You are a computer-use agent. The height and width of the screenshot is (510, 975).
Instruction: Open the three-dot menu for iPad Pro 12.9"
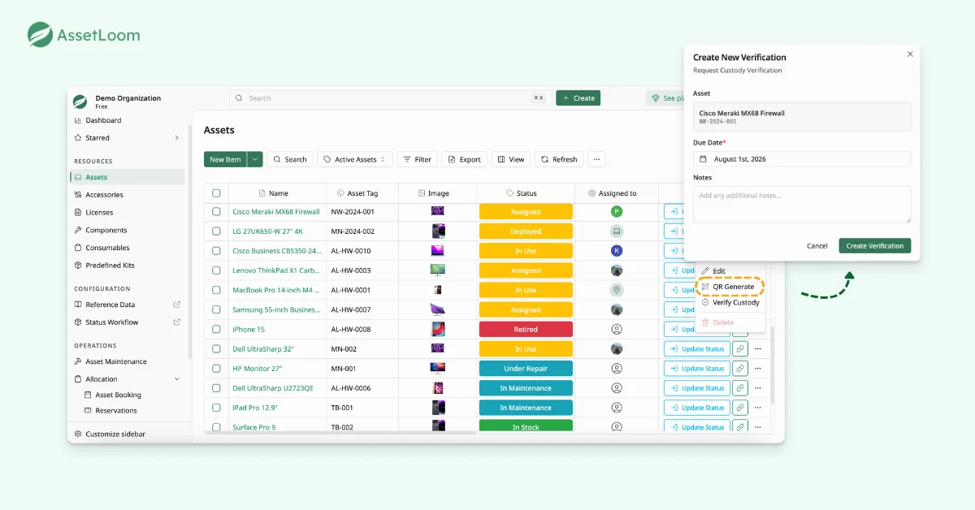758,408
